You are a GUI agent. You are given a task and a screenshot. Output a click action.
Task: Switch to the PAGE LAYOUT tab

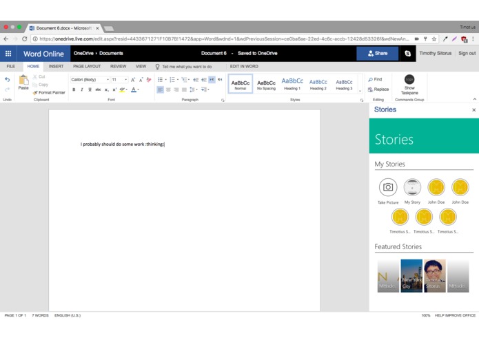(x=87, y=67)
